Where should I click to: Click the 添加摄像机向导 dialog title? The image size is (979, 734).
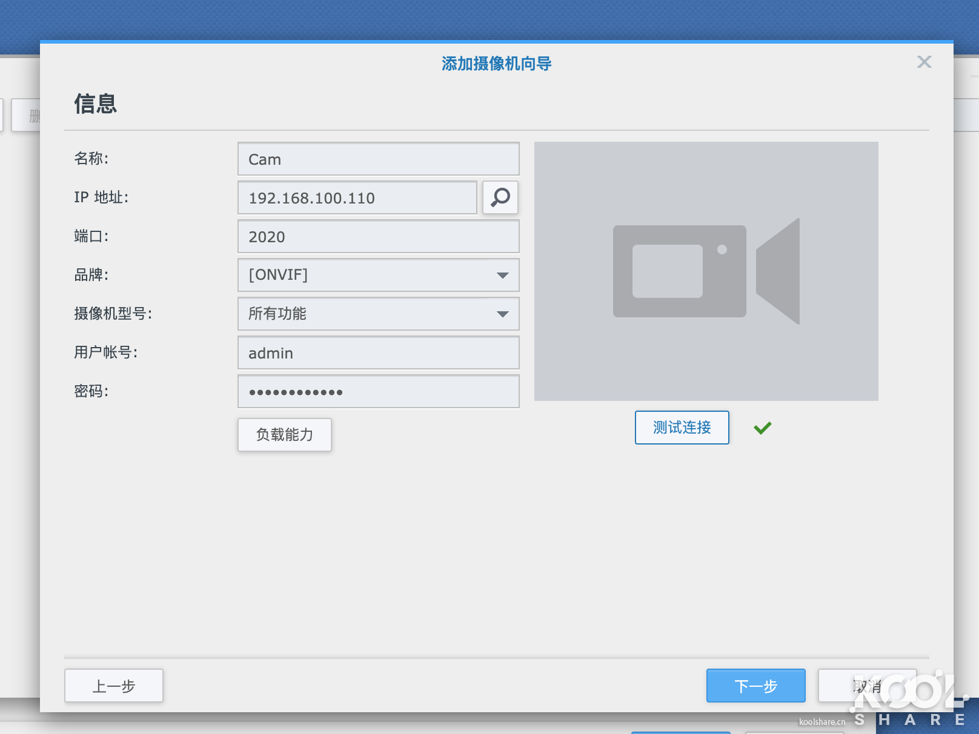pyautogui.click(x=497, y=64)
